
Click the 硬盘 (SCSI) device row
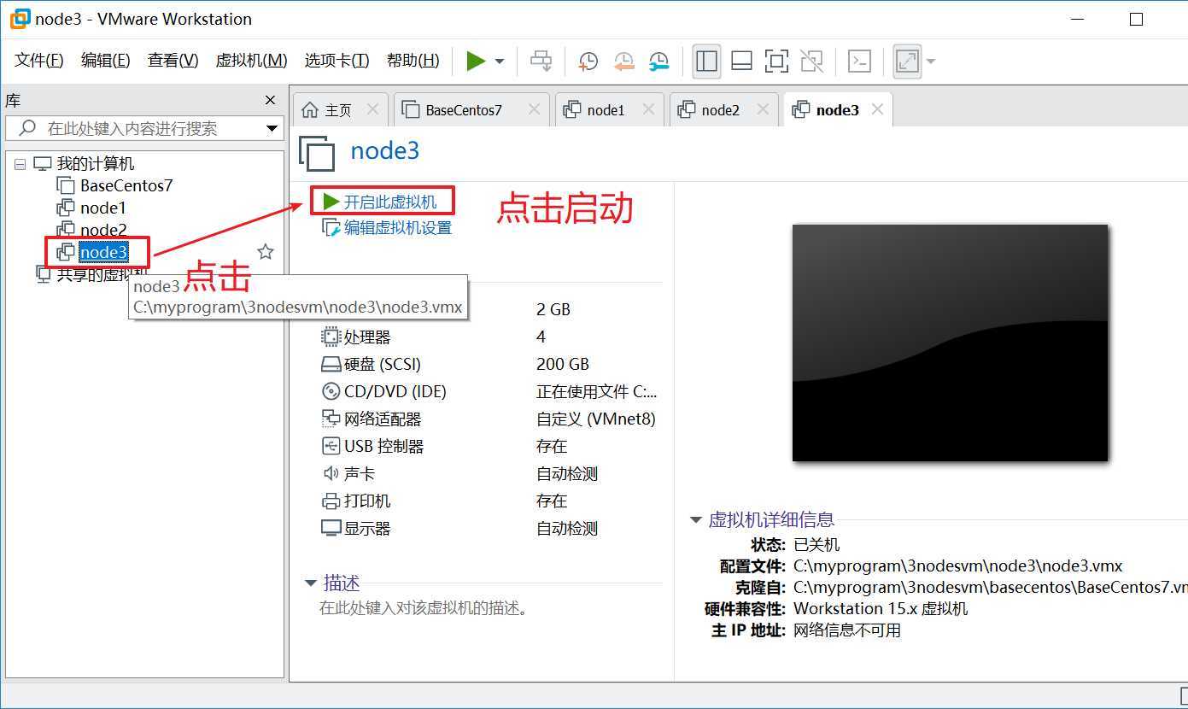pos(488,364)
